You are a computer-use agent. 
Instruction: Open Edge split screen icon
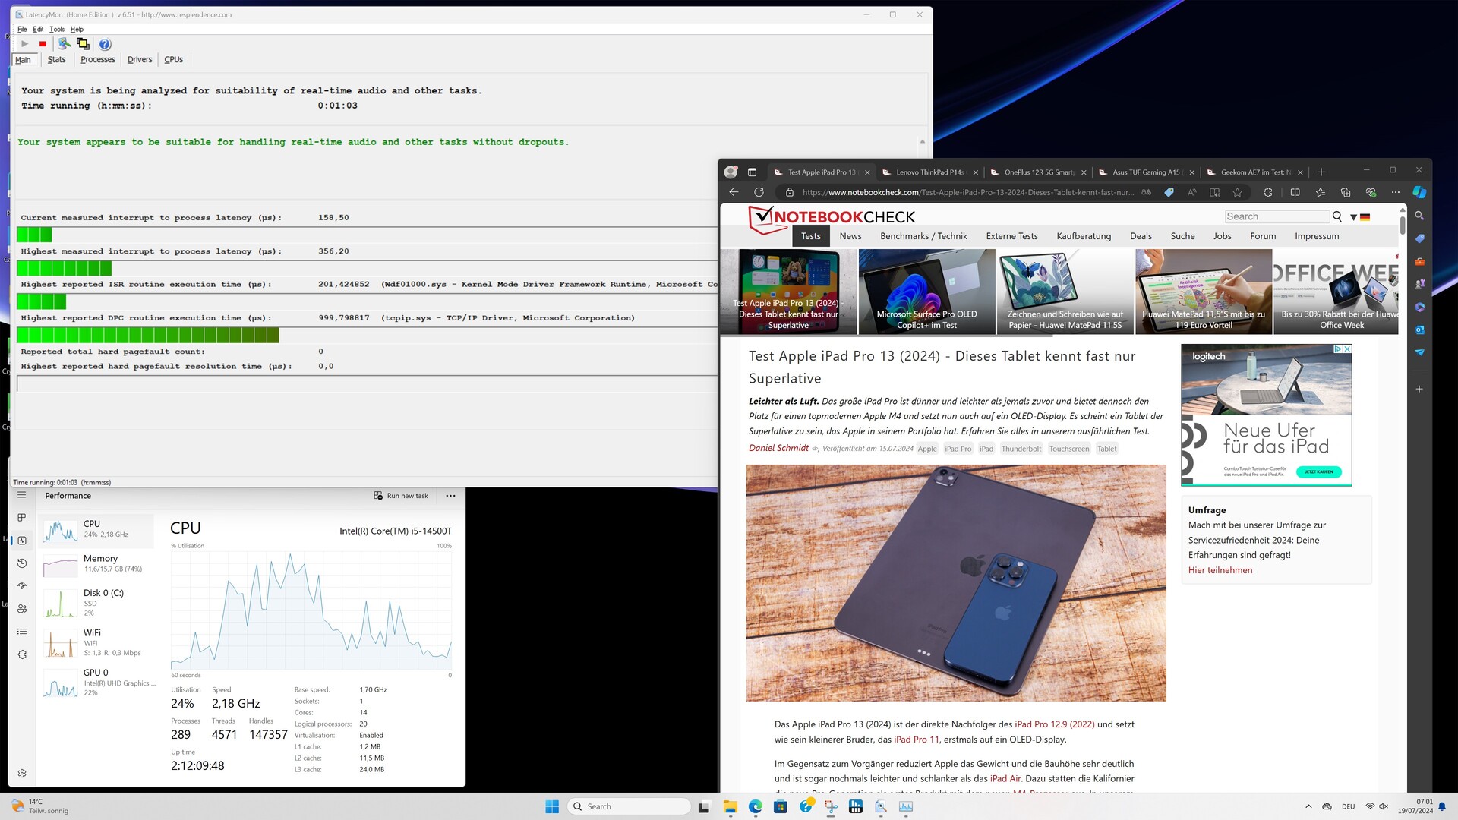point(1295,193)
